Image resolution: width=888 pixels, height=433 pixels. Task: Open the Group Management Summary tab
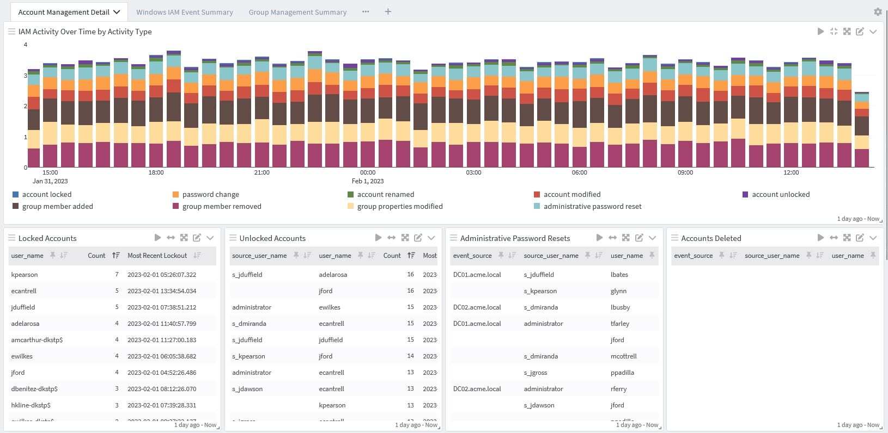pos(297,12)
